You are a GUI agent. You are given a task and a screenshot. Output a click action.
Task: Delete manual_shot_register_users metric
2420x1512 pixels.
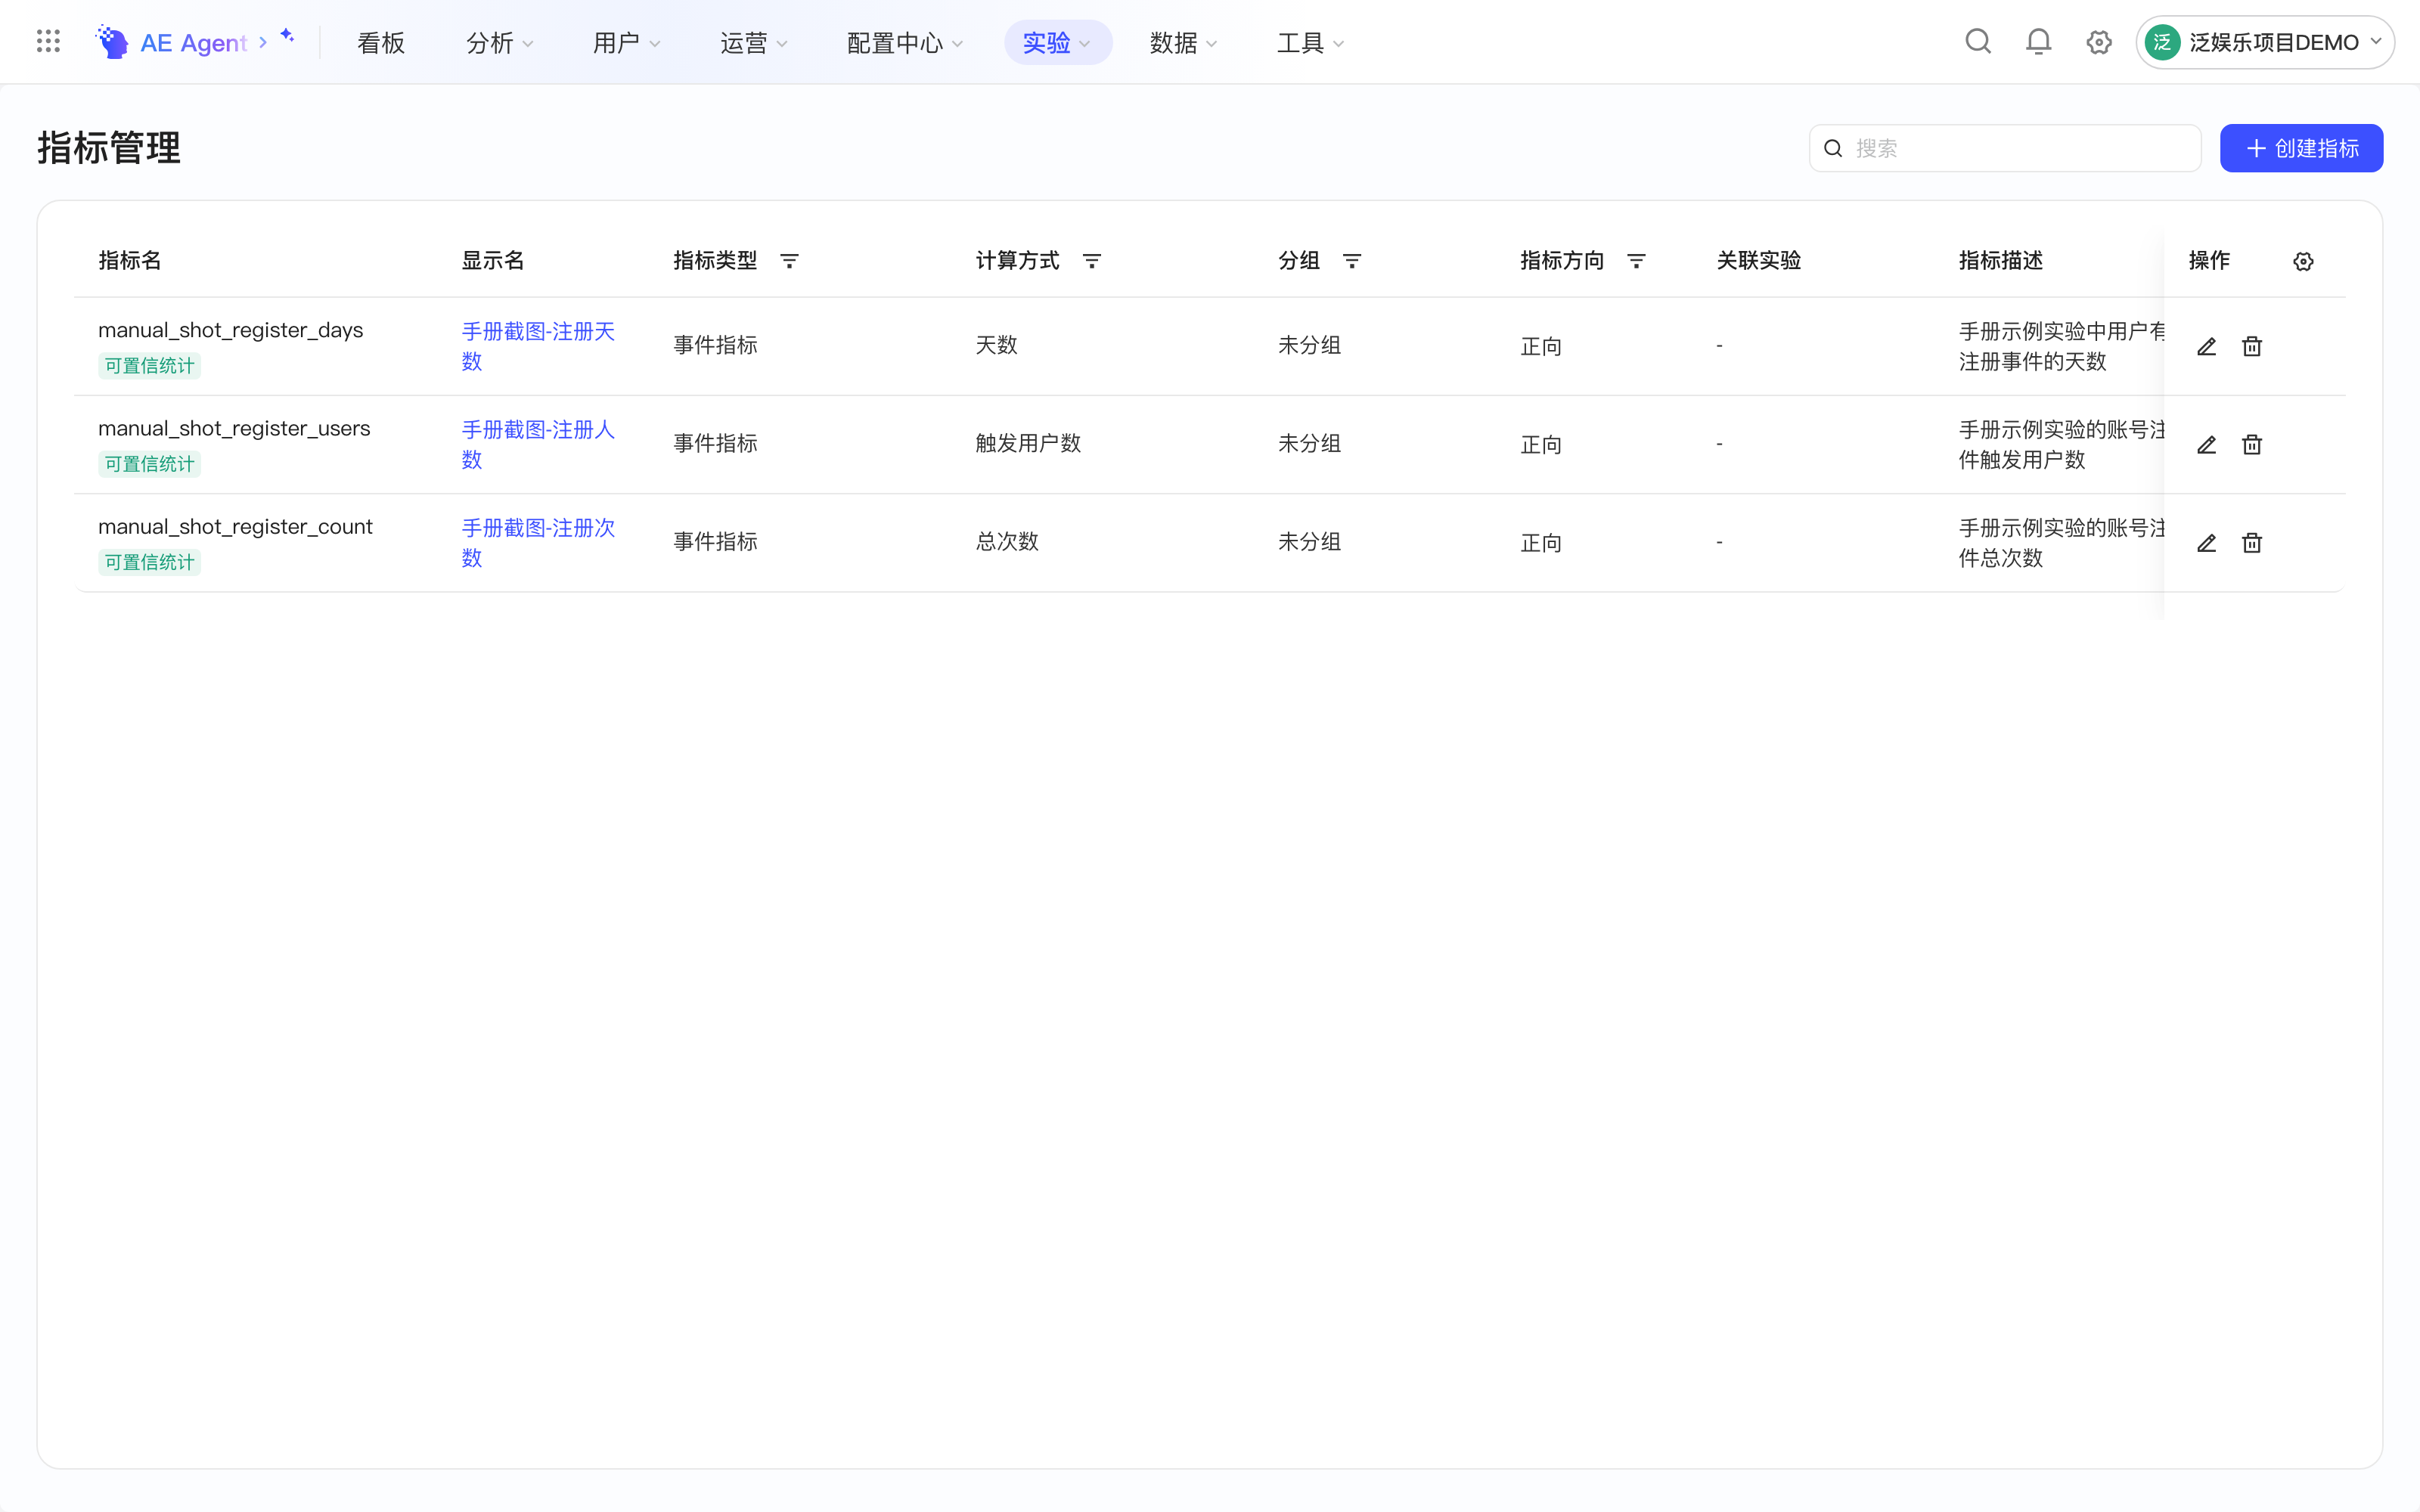2252,444
